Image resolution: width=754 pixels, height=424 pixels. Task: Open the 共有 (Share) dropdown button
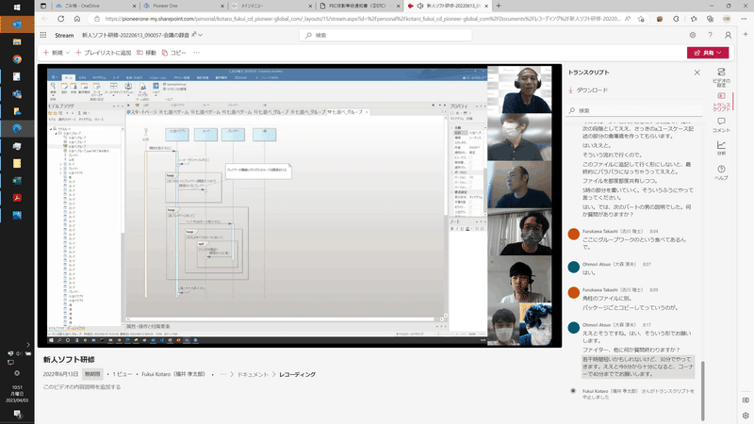[708, 53]
